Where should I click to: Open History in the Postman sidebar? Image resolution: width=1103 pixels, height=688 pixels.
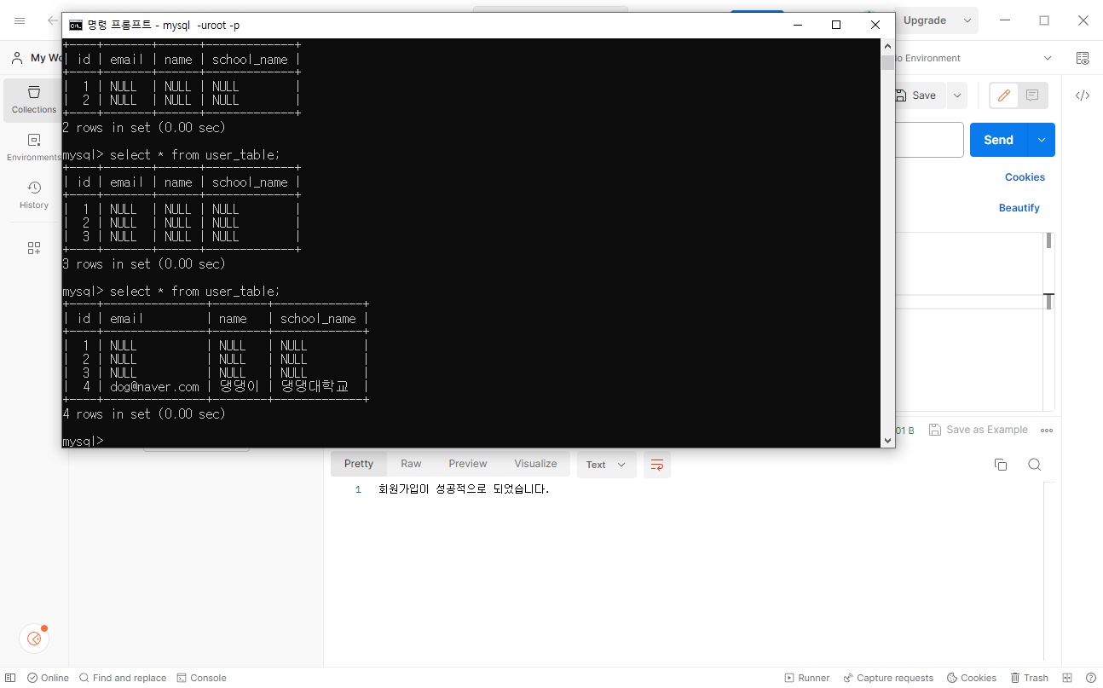click(x=34, y=195)
